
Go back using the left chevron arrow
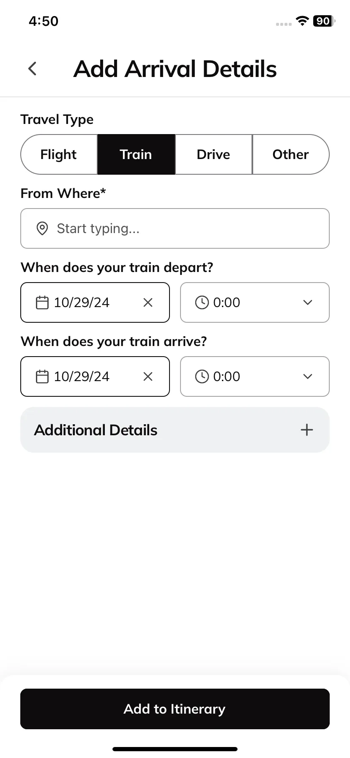[x=33, y=69]
